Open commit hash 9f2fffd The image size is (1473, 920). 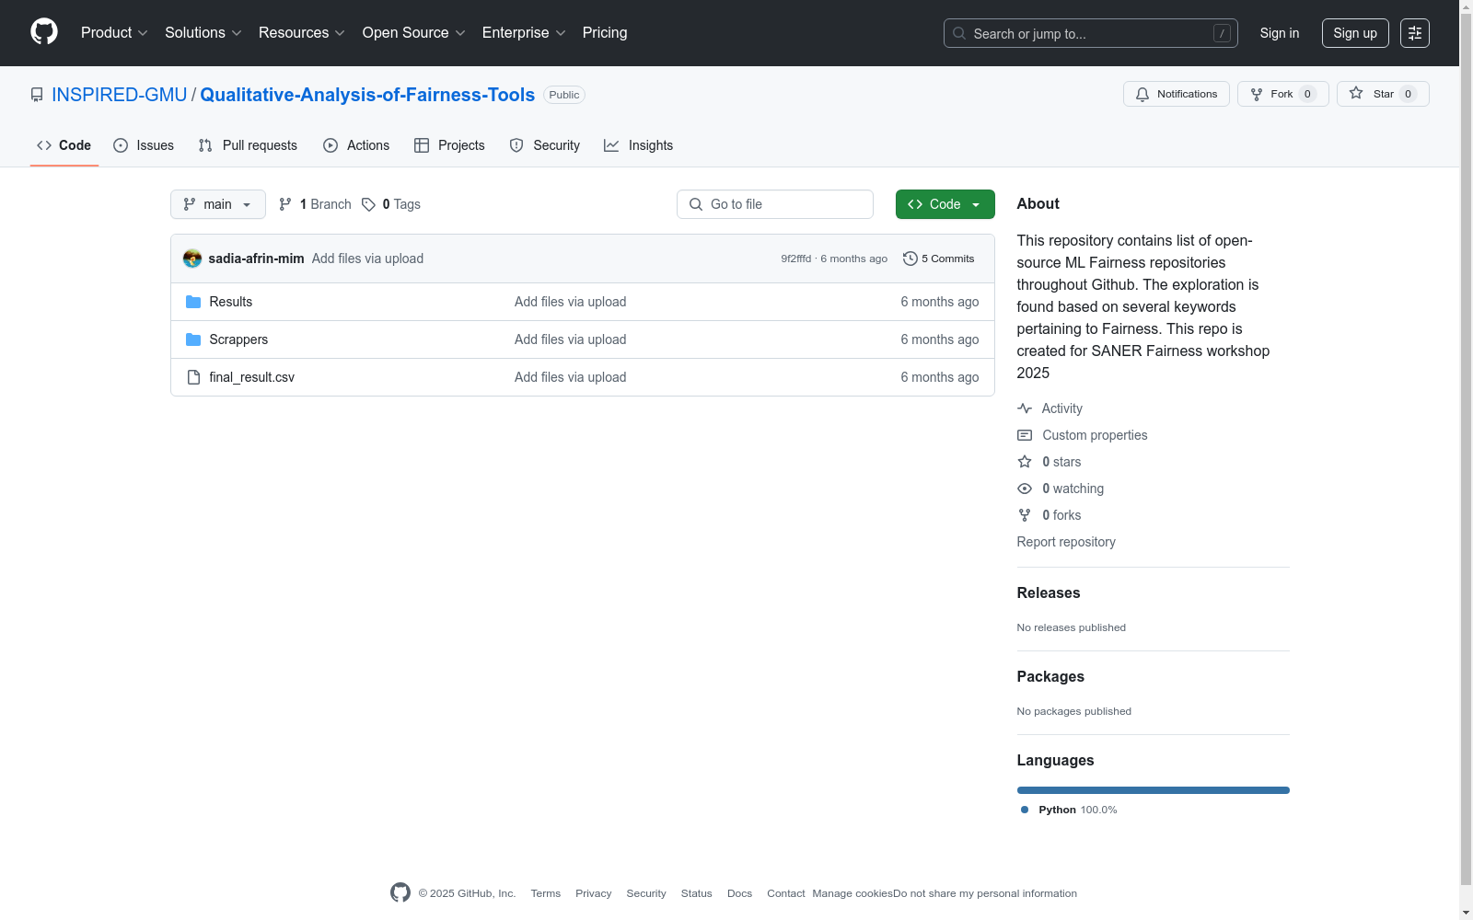tap(796, 259)
